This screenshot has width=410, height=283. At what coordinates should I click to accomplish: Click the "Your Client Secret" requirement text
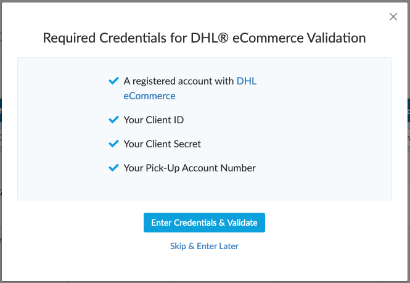162,144
